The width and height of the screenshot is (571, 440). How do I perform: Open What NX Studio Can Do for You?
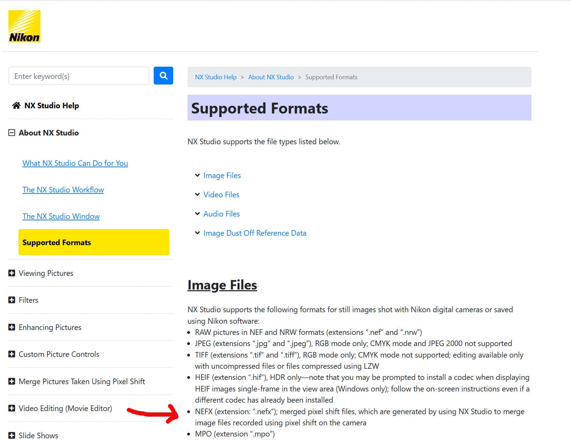coord(75,163)
